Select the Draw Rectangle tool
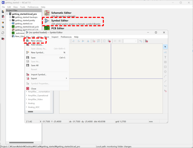 165,67
